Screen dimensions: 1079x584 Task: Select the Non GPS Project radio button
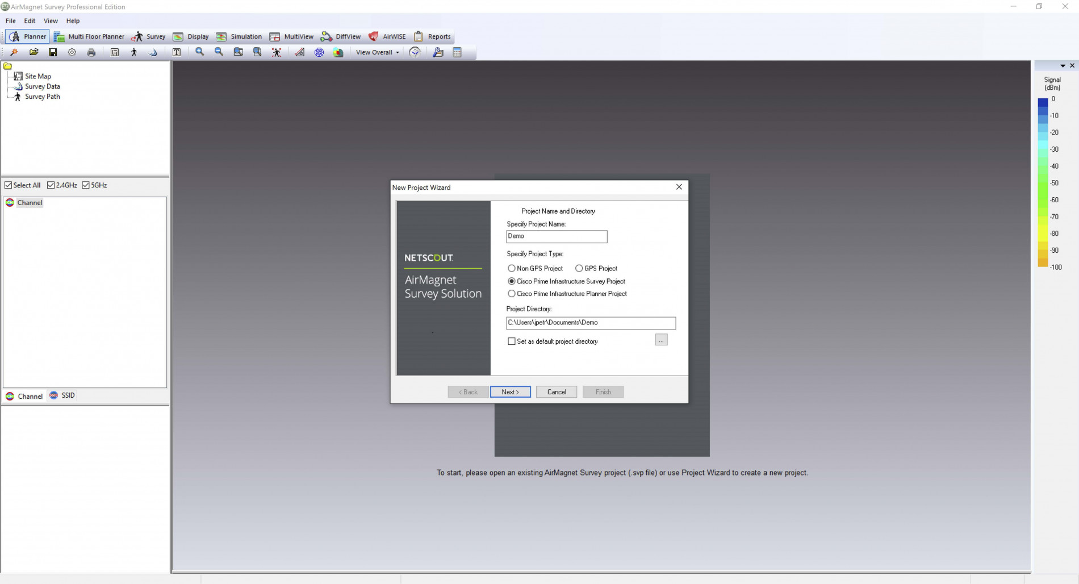512,268
